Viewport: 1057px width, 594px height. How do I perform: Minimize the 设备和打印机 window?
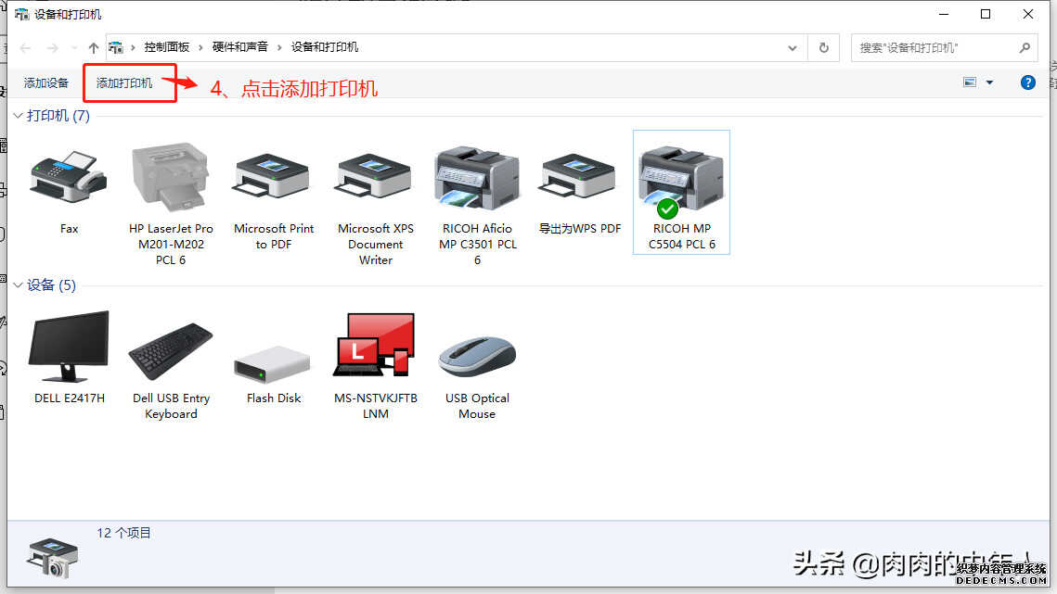click(944, 14)
